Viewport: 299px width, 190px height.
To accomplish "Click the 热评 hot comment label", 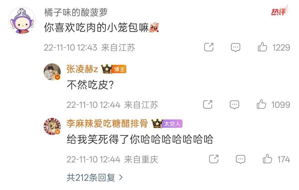I will (x=279, y=11).
